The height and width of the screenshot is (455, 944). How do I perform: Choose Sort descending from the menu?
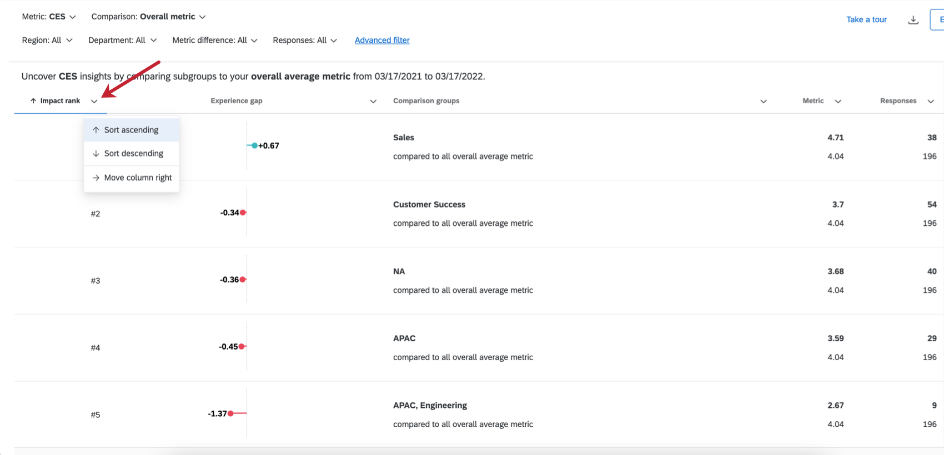133,153
